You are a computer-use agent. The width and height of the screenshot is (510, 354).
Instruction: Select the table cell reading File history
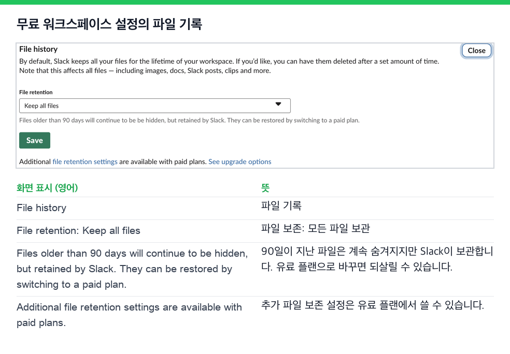(x=41, y=208)
